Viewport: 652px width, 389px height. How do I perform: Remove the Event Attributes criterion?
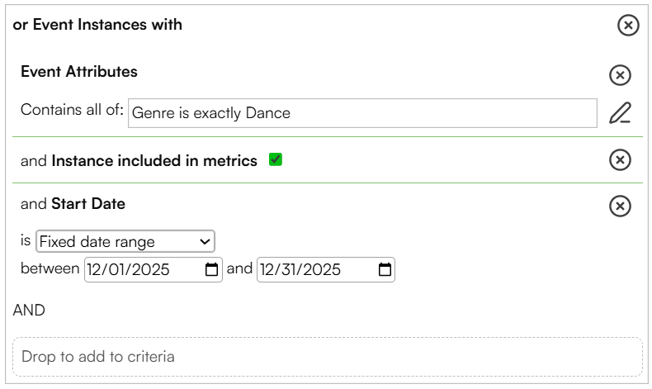[x=620, y=75]
